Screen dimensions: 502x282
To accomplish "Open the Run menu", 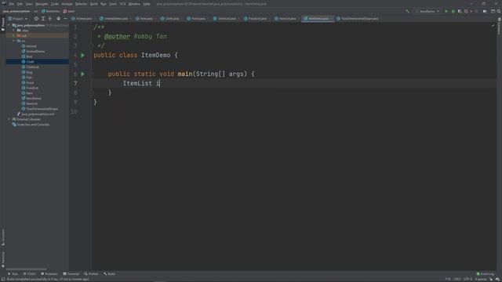I will [x=103, y=4].
